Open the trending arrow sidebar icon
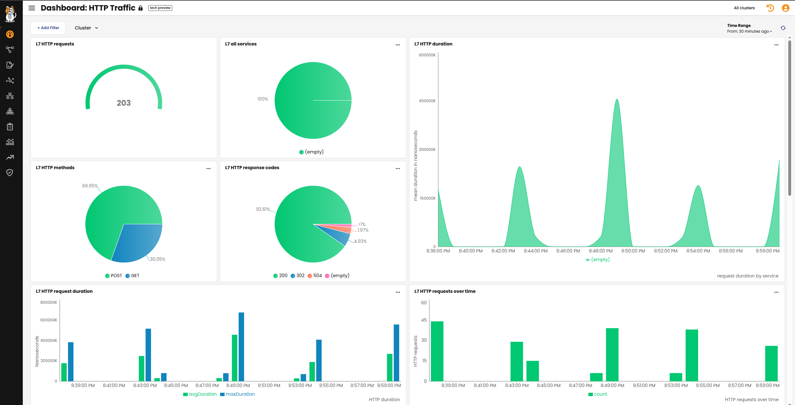The height and width of the screenshot is (405, 795). coord(10,157)
